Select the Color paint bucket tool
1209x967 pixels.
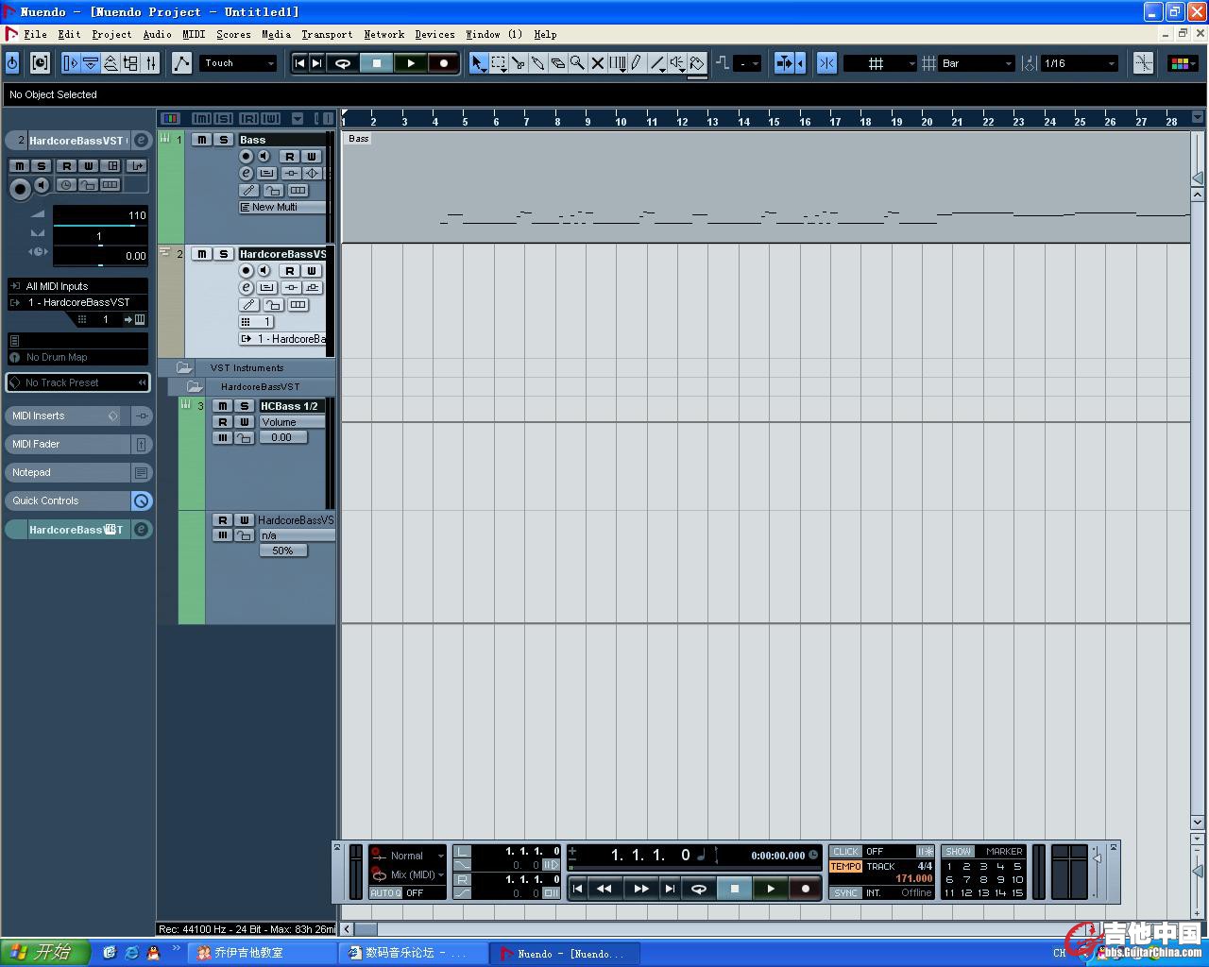pos(697,63)
